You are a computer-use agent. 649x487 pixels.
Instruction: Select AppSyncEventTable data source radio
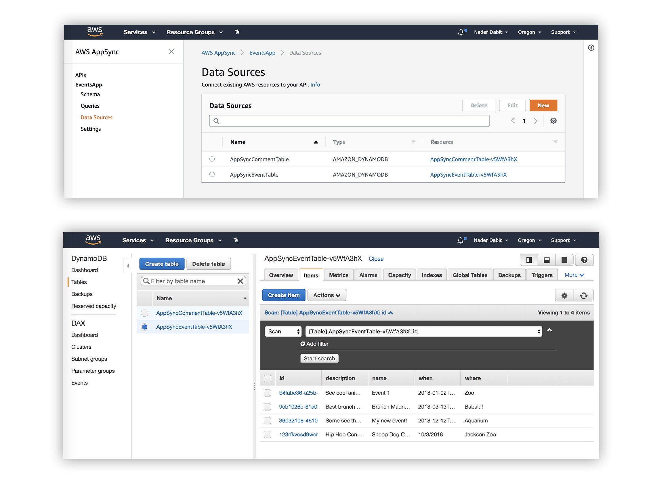tap(212, 175)
